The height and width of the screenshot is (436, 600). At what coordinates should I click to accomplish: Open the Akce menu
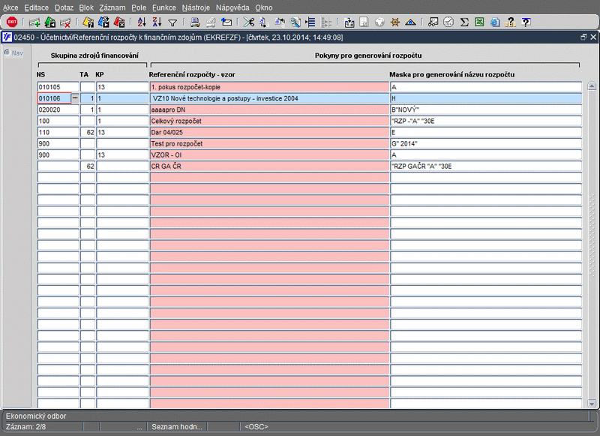point(10,8)
